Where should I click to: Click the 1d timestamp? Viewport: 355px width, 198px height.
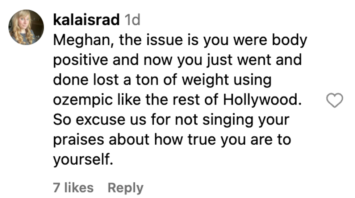click(132, 20)
